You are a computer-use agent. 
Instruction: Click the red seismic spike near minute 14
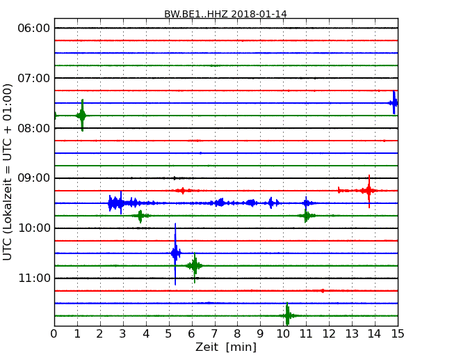pos(369,191)
